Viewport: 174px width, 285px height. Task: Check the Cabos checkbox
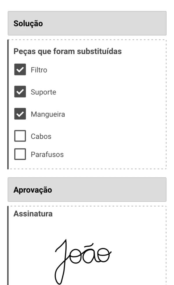point(20,136)
